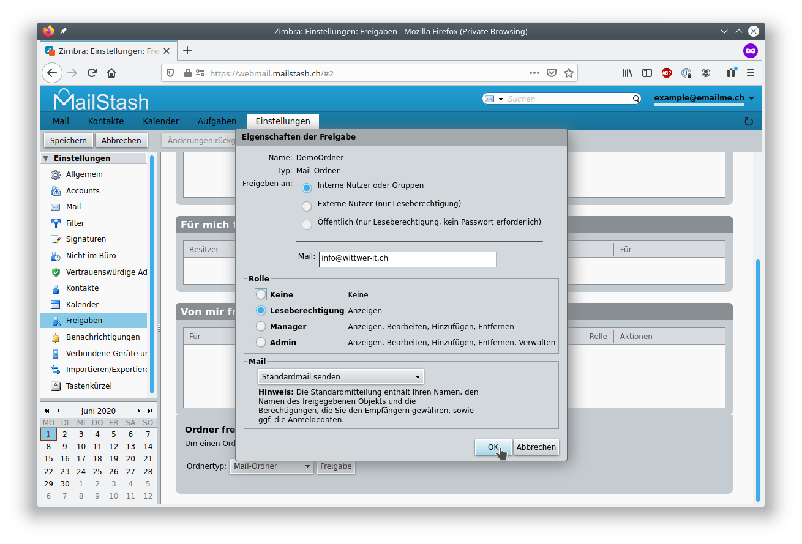Choose the Manager role radio button
This screenshot has width=802, height=544.
point(261,327)
